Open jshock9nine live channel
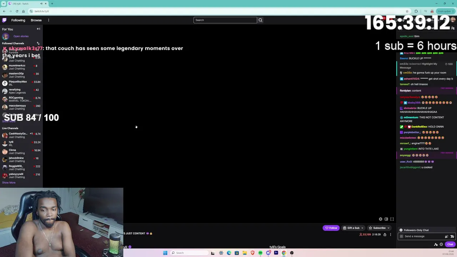 (x=21, y=160)
